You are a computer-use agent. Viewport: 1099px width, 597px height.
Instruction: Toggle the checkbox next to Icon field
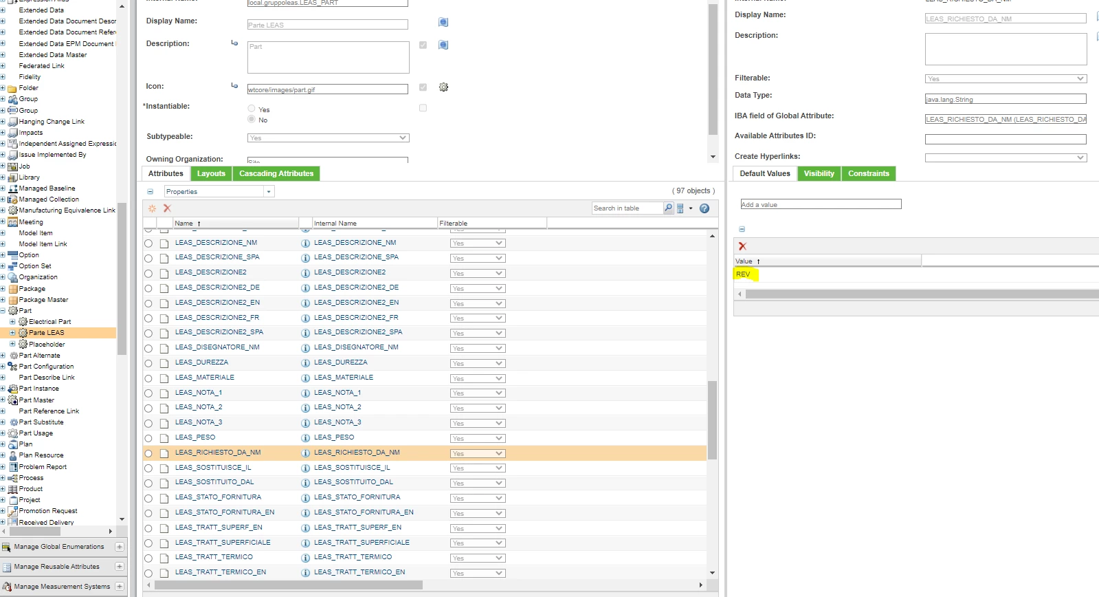point(423,87)
